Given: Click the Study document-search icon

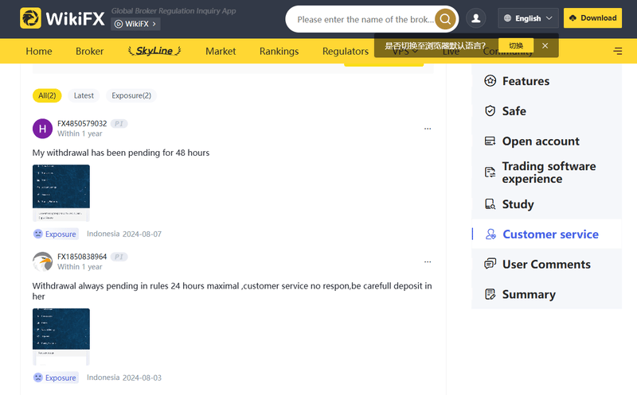Looking at the screenshot, I should point(490,204).
